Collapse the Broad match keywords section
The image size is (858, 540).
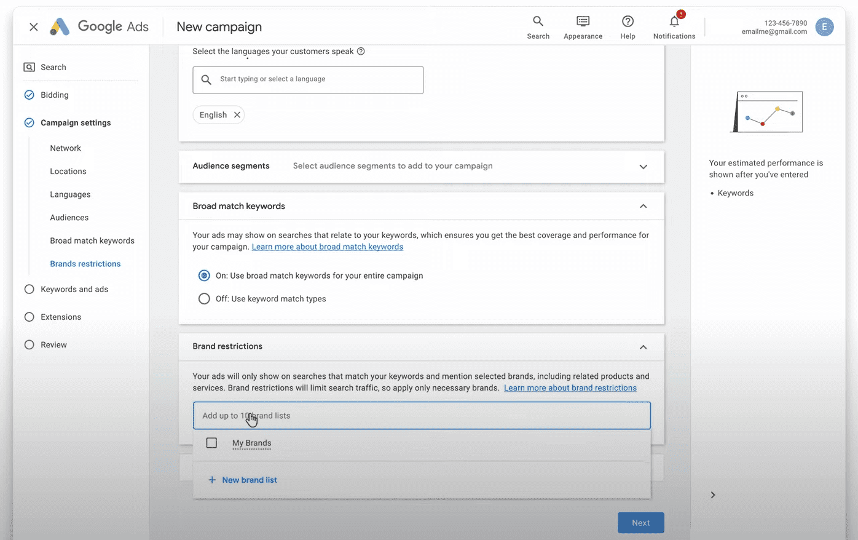coord(643,206)
